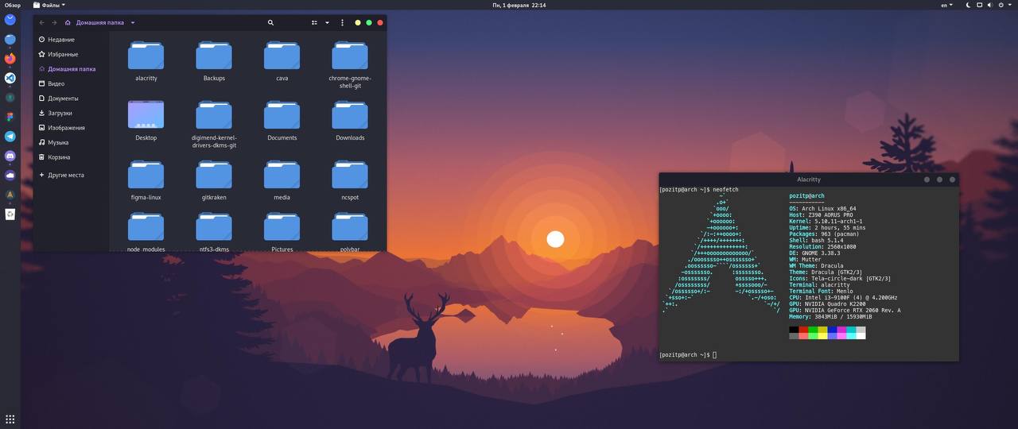The height and width of the screenshot is (429, 1018).
Task: Open Figma from the dock
Action: [x=10, y=117]
